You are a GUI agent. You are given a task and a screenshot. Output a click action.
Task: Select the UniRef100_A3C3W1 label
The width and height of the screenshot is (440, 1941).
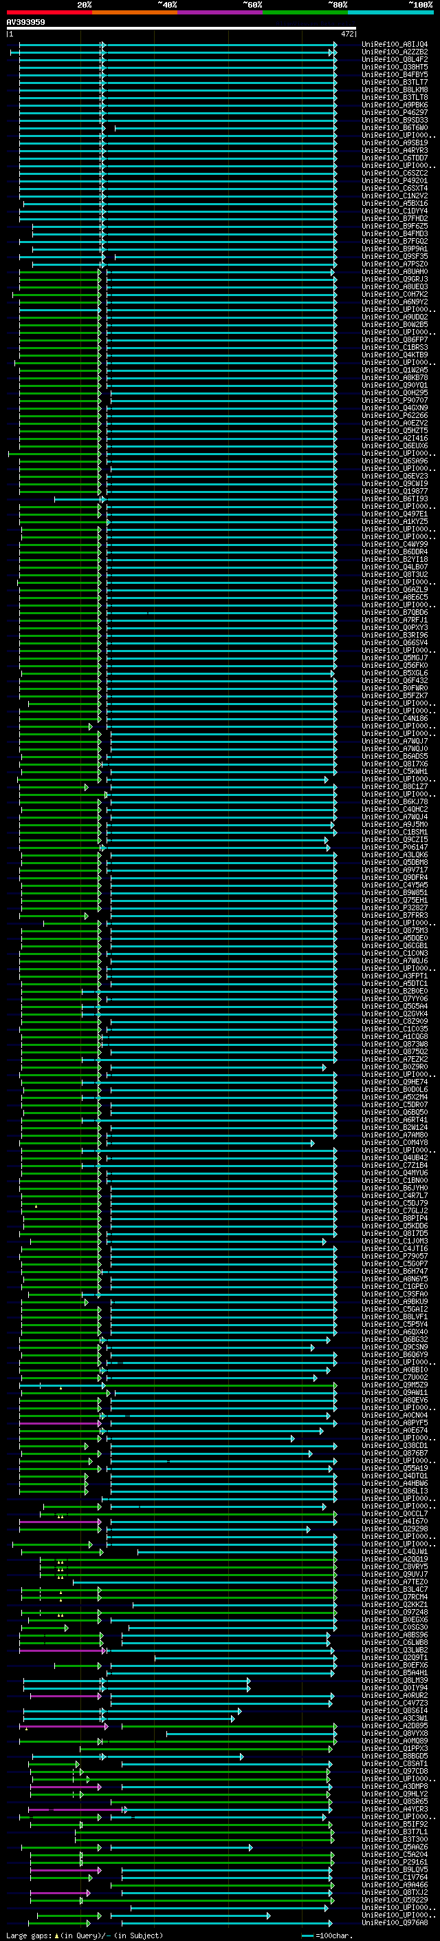pyautogui.click(x=395, y=1718)
